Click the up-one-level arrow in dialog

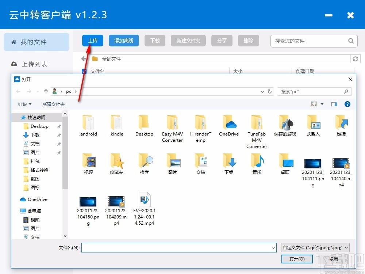[x=46, y=91]
